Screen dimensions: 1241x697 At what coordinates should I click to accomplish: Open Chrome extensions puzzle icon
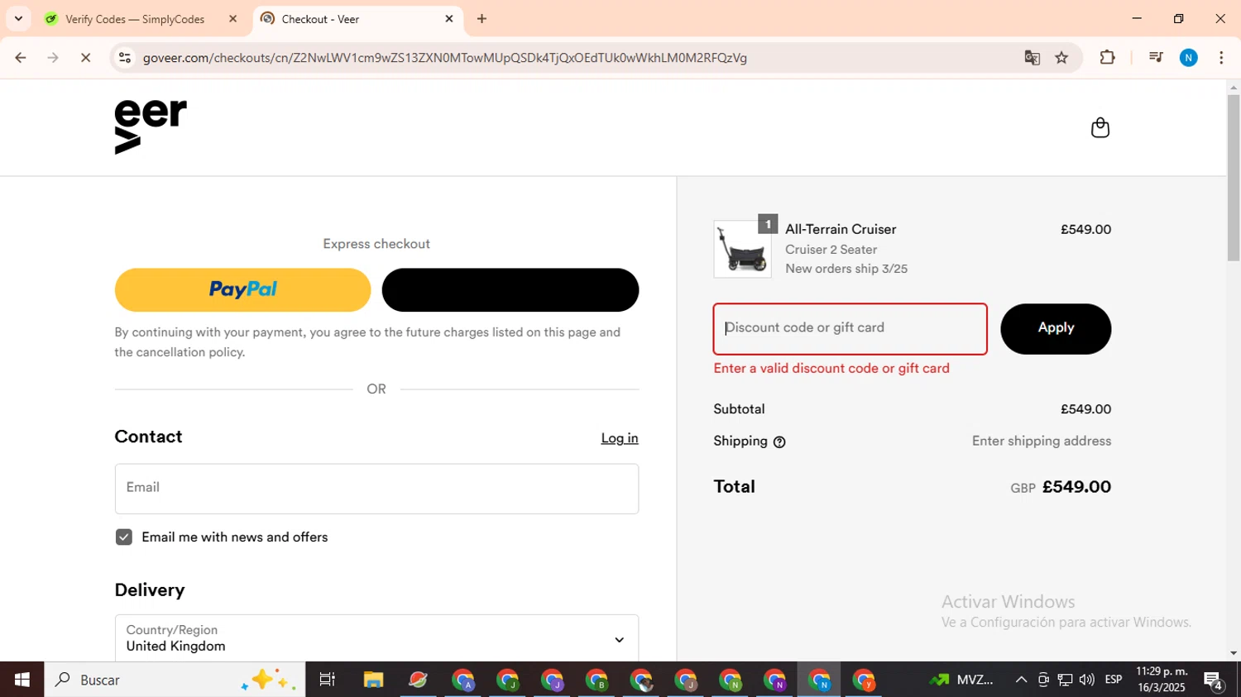pyautogui.click(x=1107, y=58)
